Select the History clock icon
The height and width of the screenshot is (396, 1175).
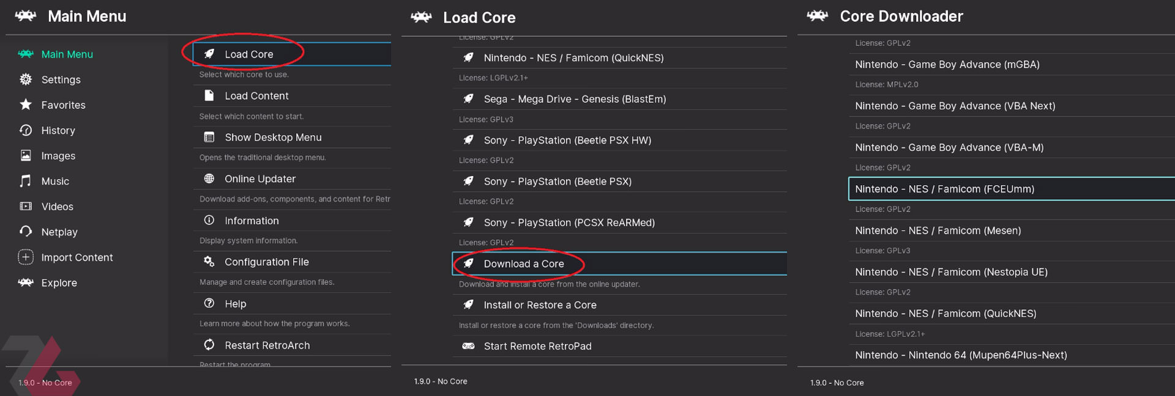[26, 130]
